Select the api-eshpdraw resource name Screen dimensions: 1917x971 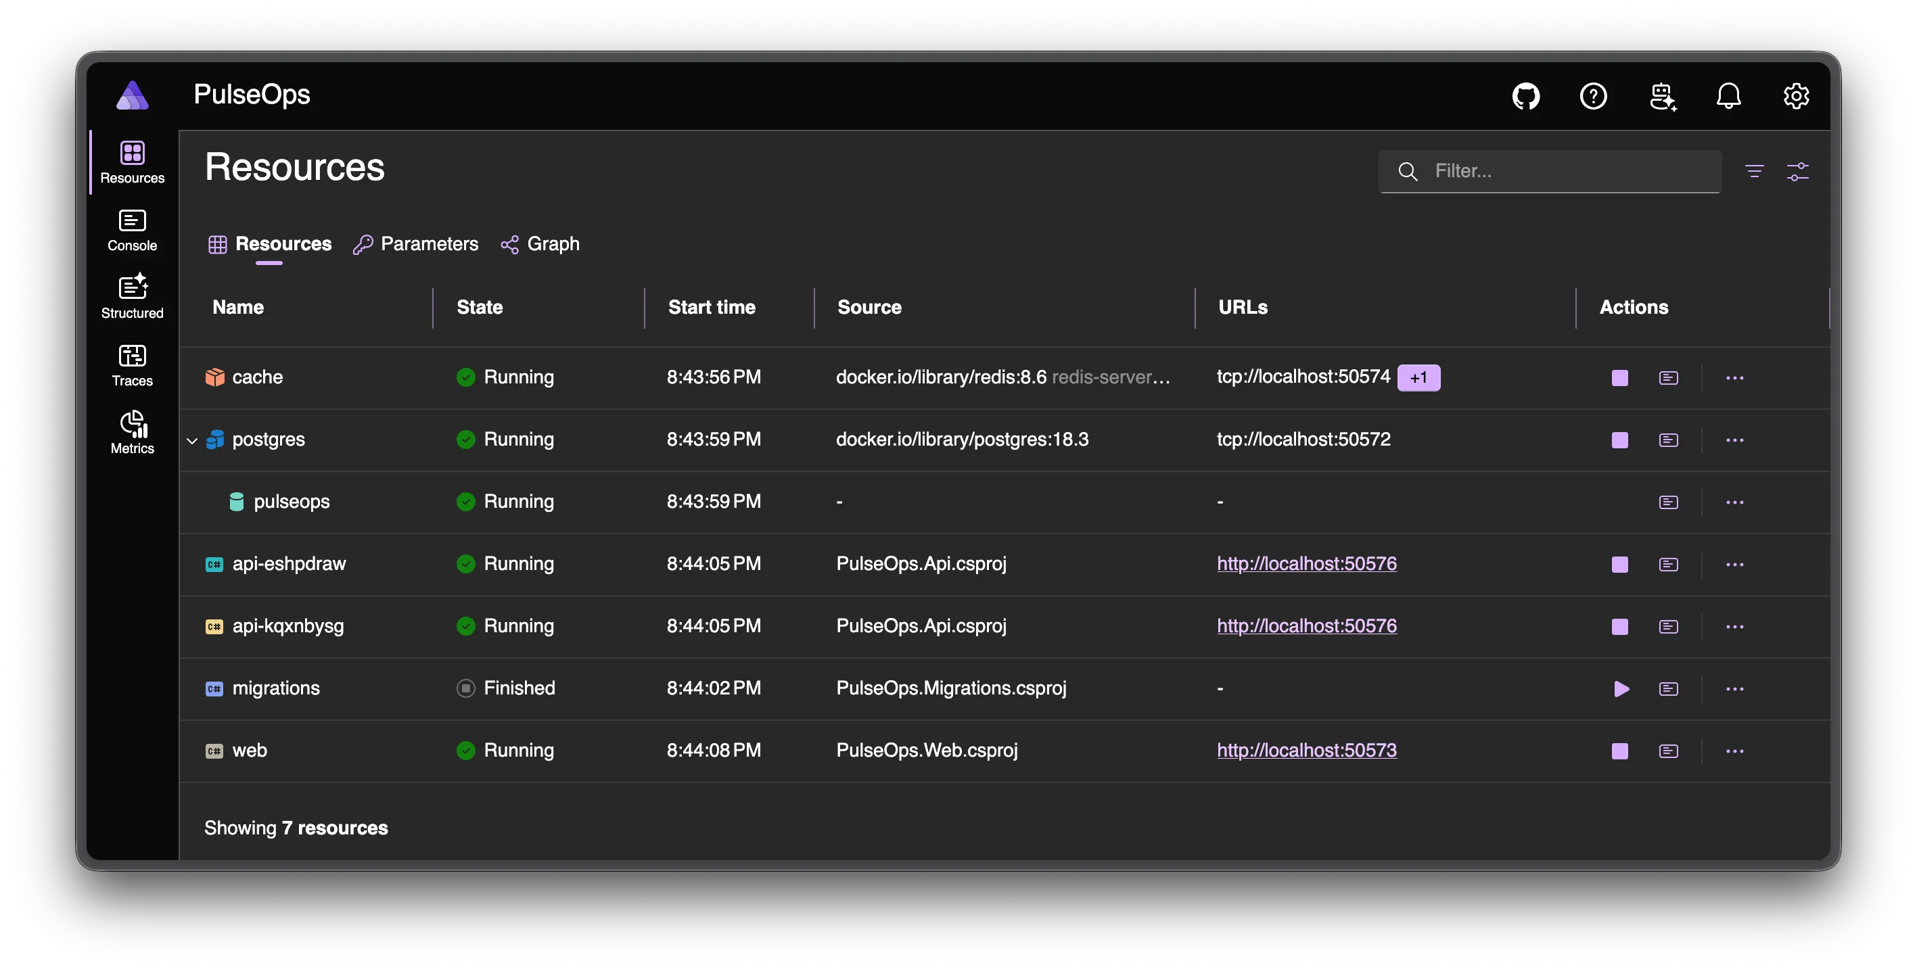290,564
